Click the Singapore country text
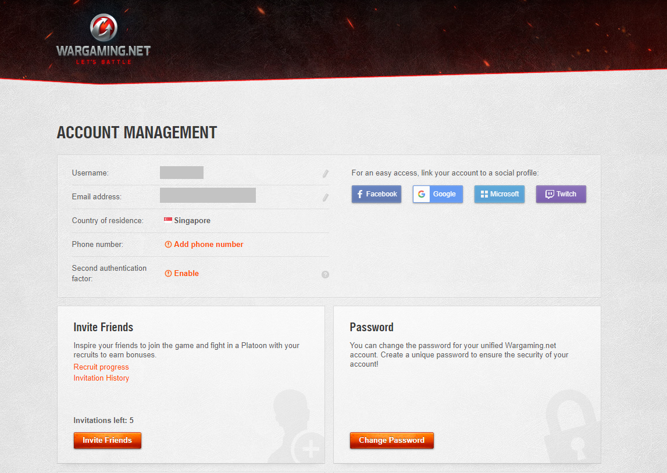Screen dimensions: 667x473 click(192, 221)
